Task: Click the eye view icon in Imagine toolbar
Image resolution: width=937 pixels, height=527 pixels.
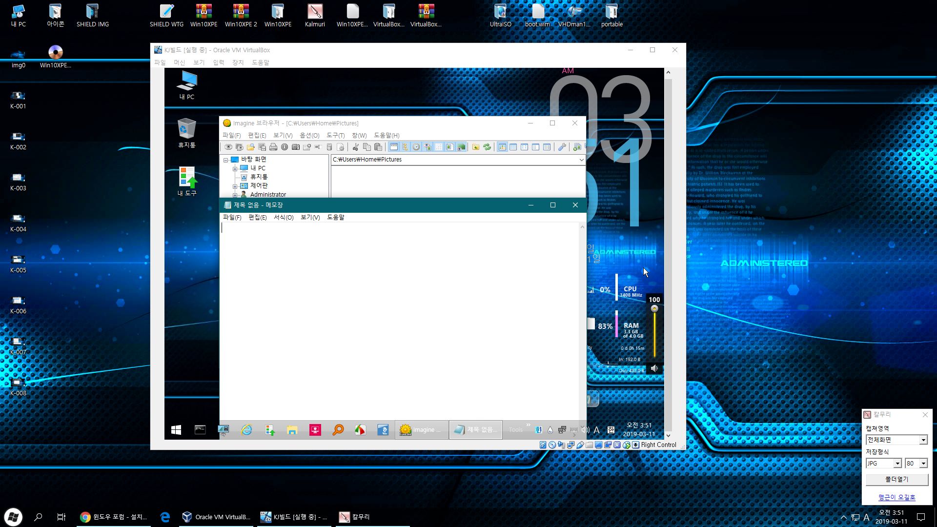Action: (228, 147)
